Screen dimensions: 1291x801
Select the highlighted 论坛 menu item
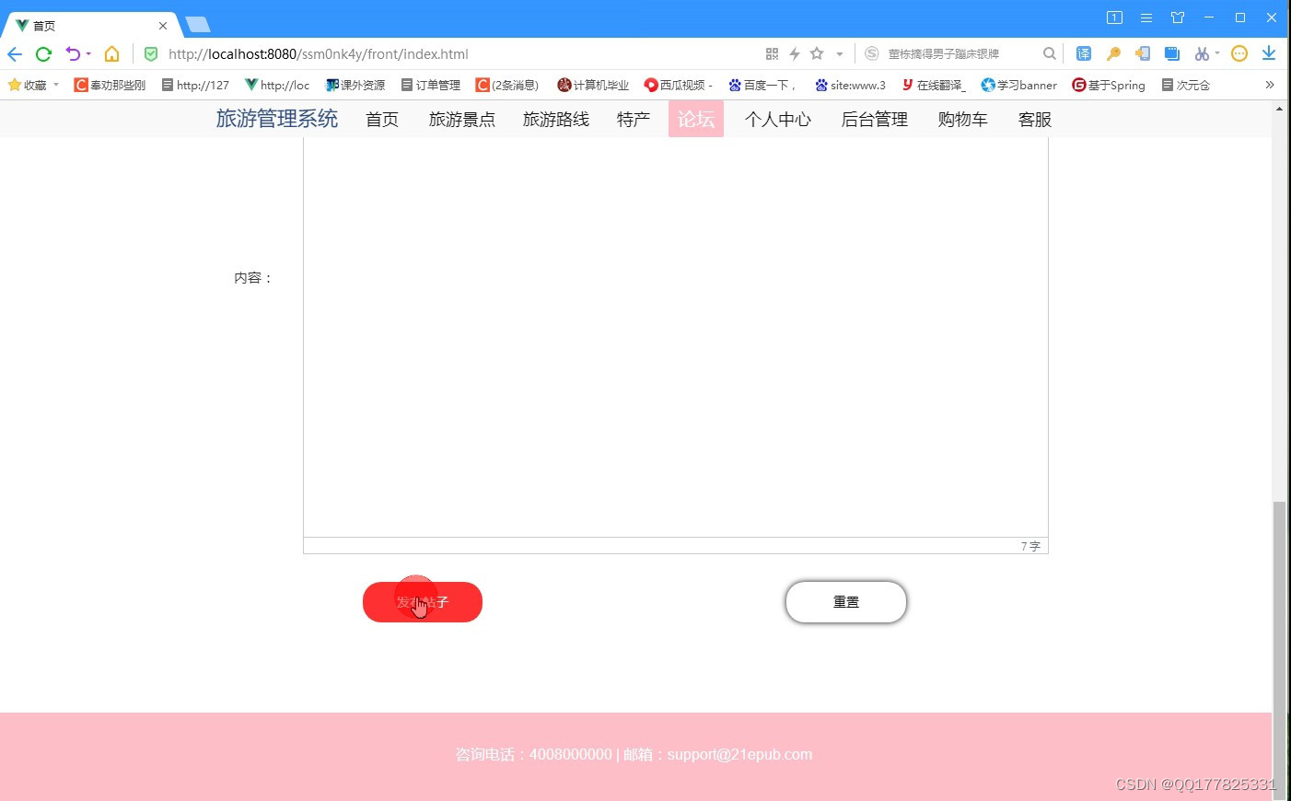click(696, 119)
